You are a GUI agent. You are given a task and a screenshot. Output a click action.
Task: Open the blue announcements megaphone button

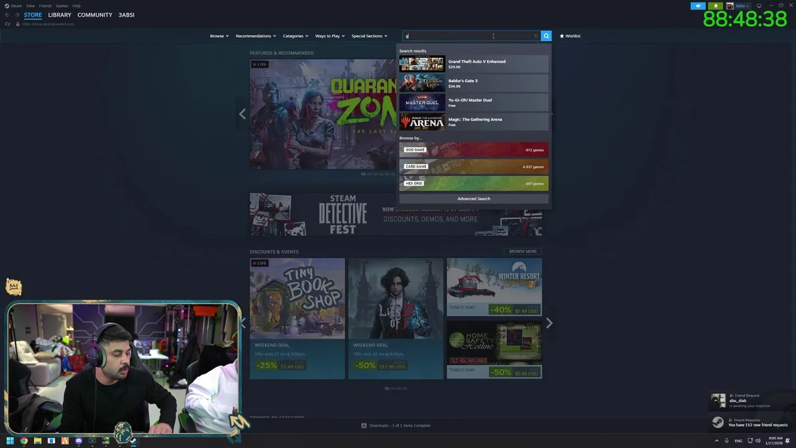[698, 6]
